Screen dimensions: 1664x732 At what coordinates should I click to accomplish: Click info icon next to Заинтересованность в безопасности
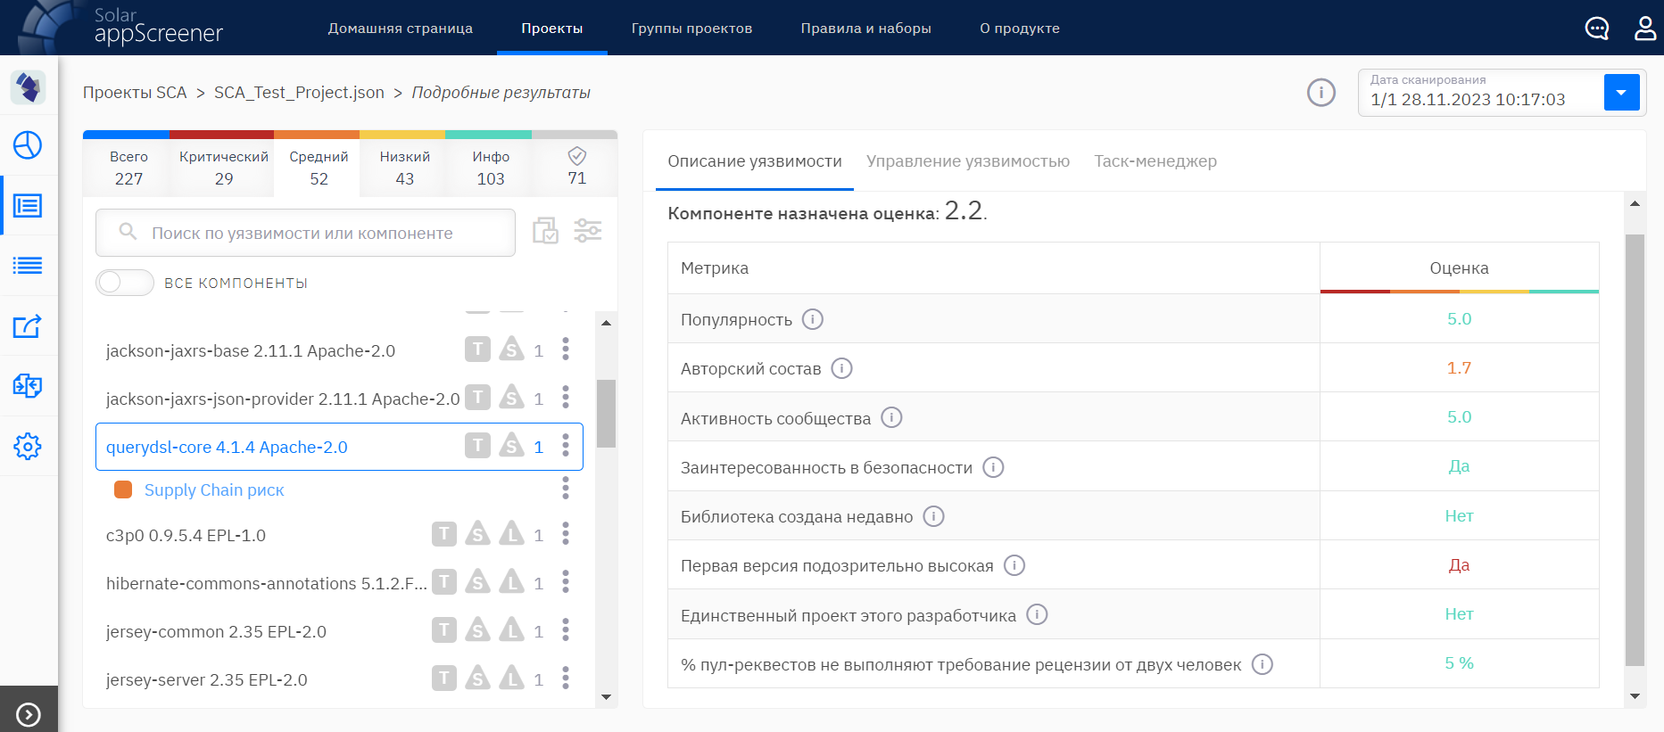(x=994, y=467)
